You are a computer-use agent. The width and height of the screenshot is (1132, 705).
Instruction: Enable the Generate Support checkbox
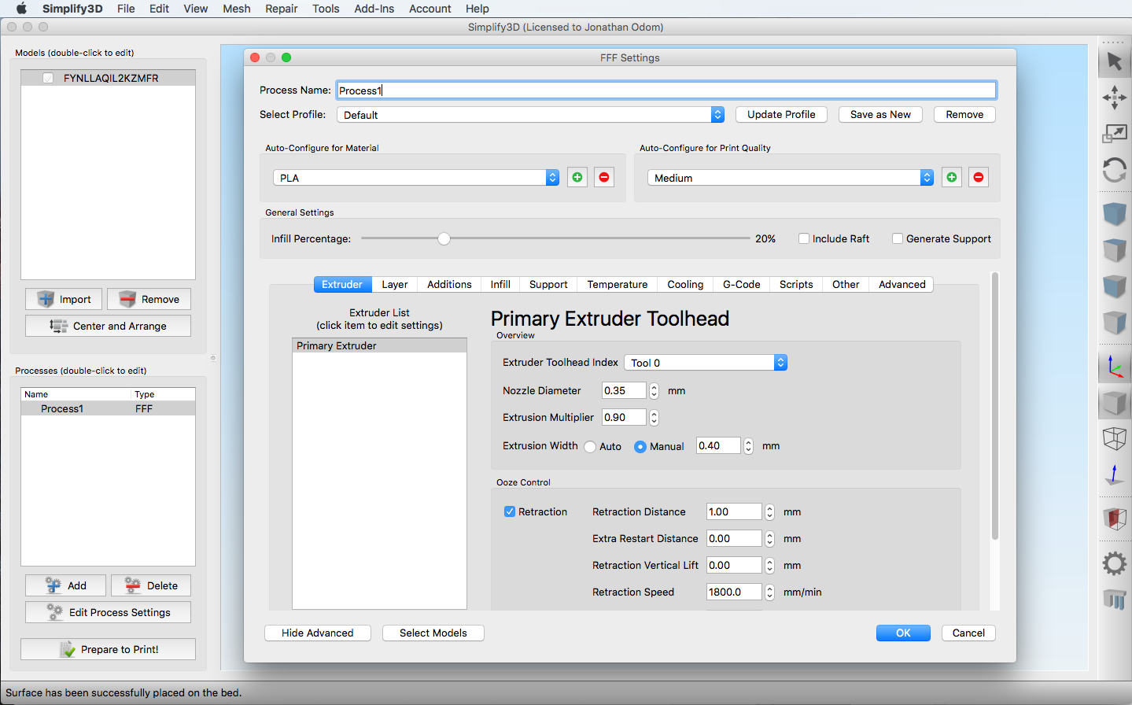point(898,238)
